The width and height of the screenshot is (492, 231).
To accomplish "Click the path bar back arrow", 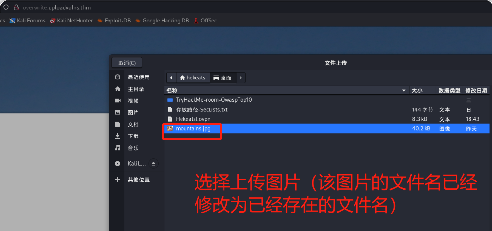I will 171,78.
